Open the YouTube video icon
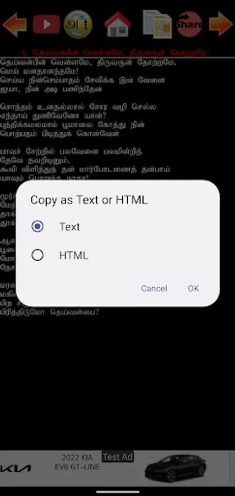Screen dimensions: 235x496 (x=46, y=24)
